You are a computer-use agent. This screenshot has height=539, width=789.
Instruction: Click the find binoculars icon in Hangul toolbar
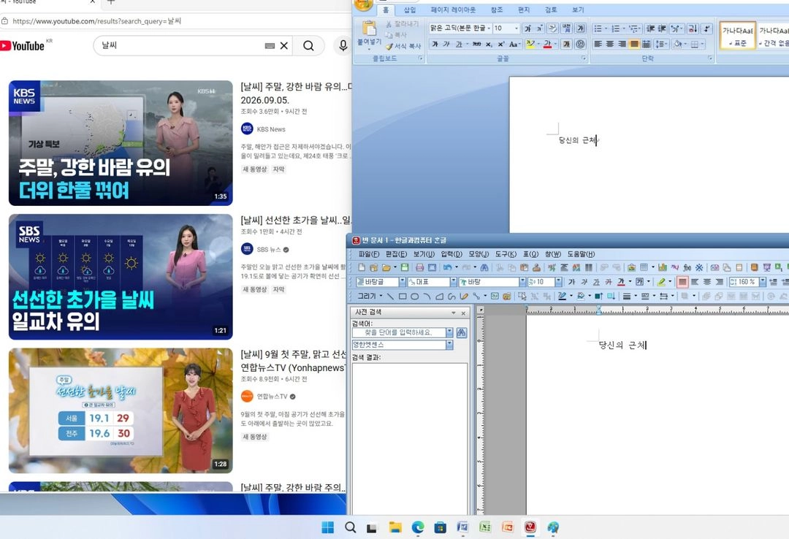point(484,268)
